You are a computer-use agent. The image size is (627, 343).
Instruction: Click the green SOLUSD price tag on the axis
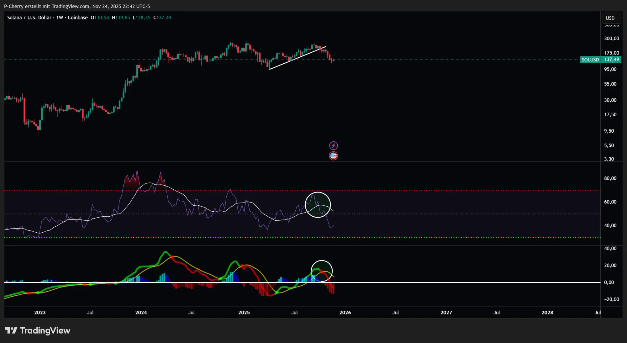pyautogui.click(x=600, y=60)
